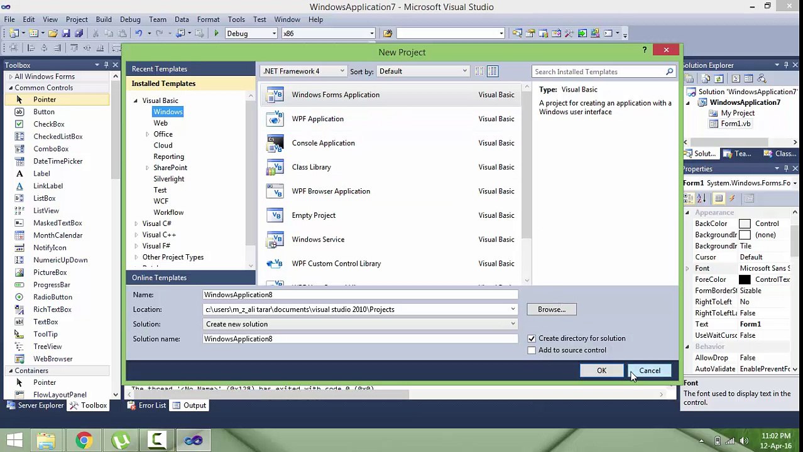The image size is (803, 452).
Task: Click the help question mark in New Project
Action: coord(644,50)
